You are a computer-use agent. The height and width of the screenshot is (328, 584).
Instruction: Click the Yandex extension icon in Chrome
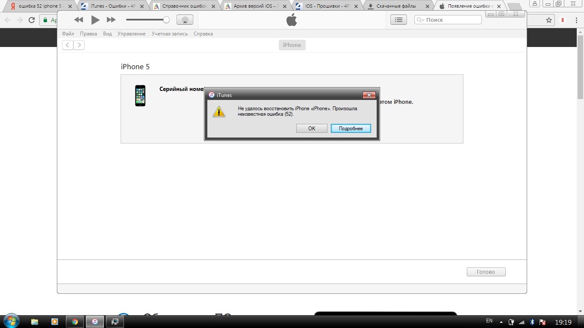click(563, 20)
